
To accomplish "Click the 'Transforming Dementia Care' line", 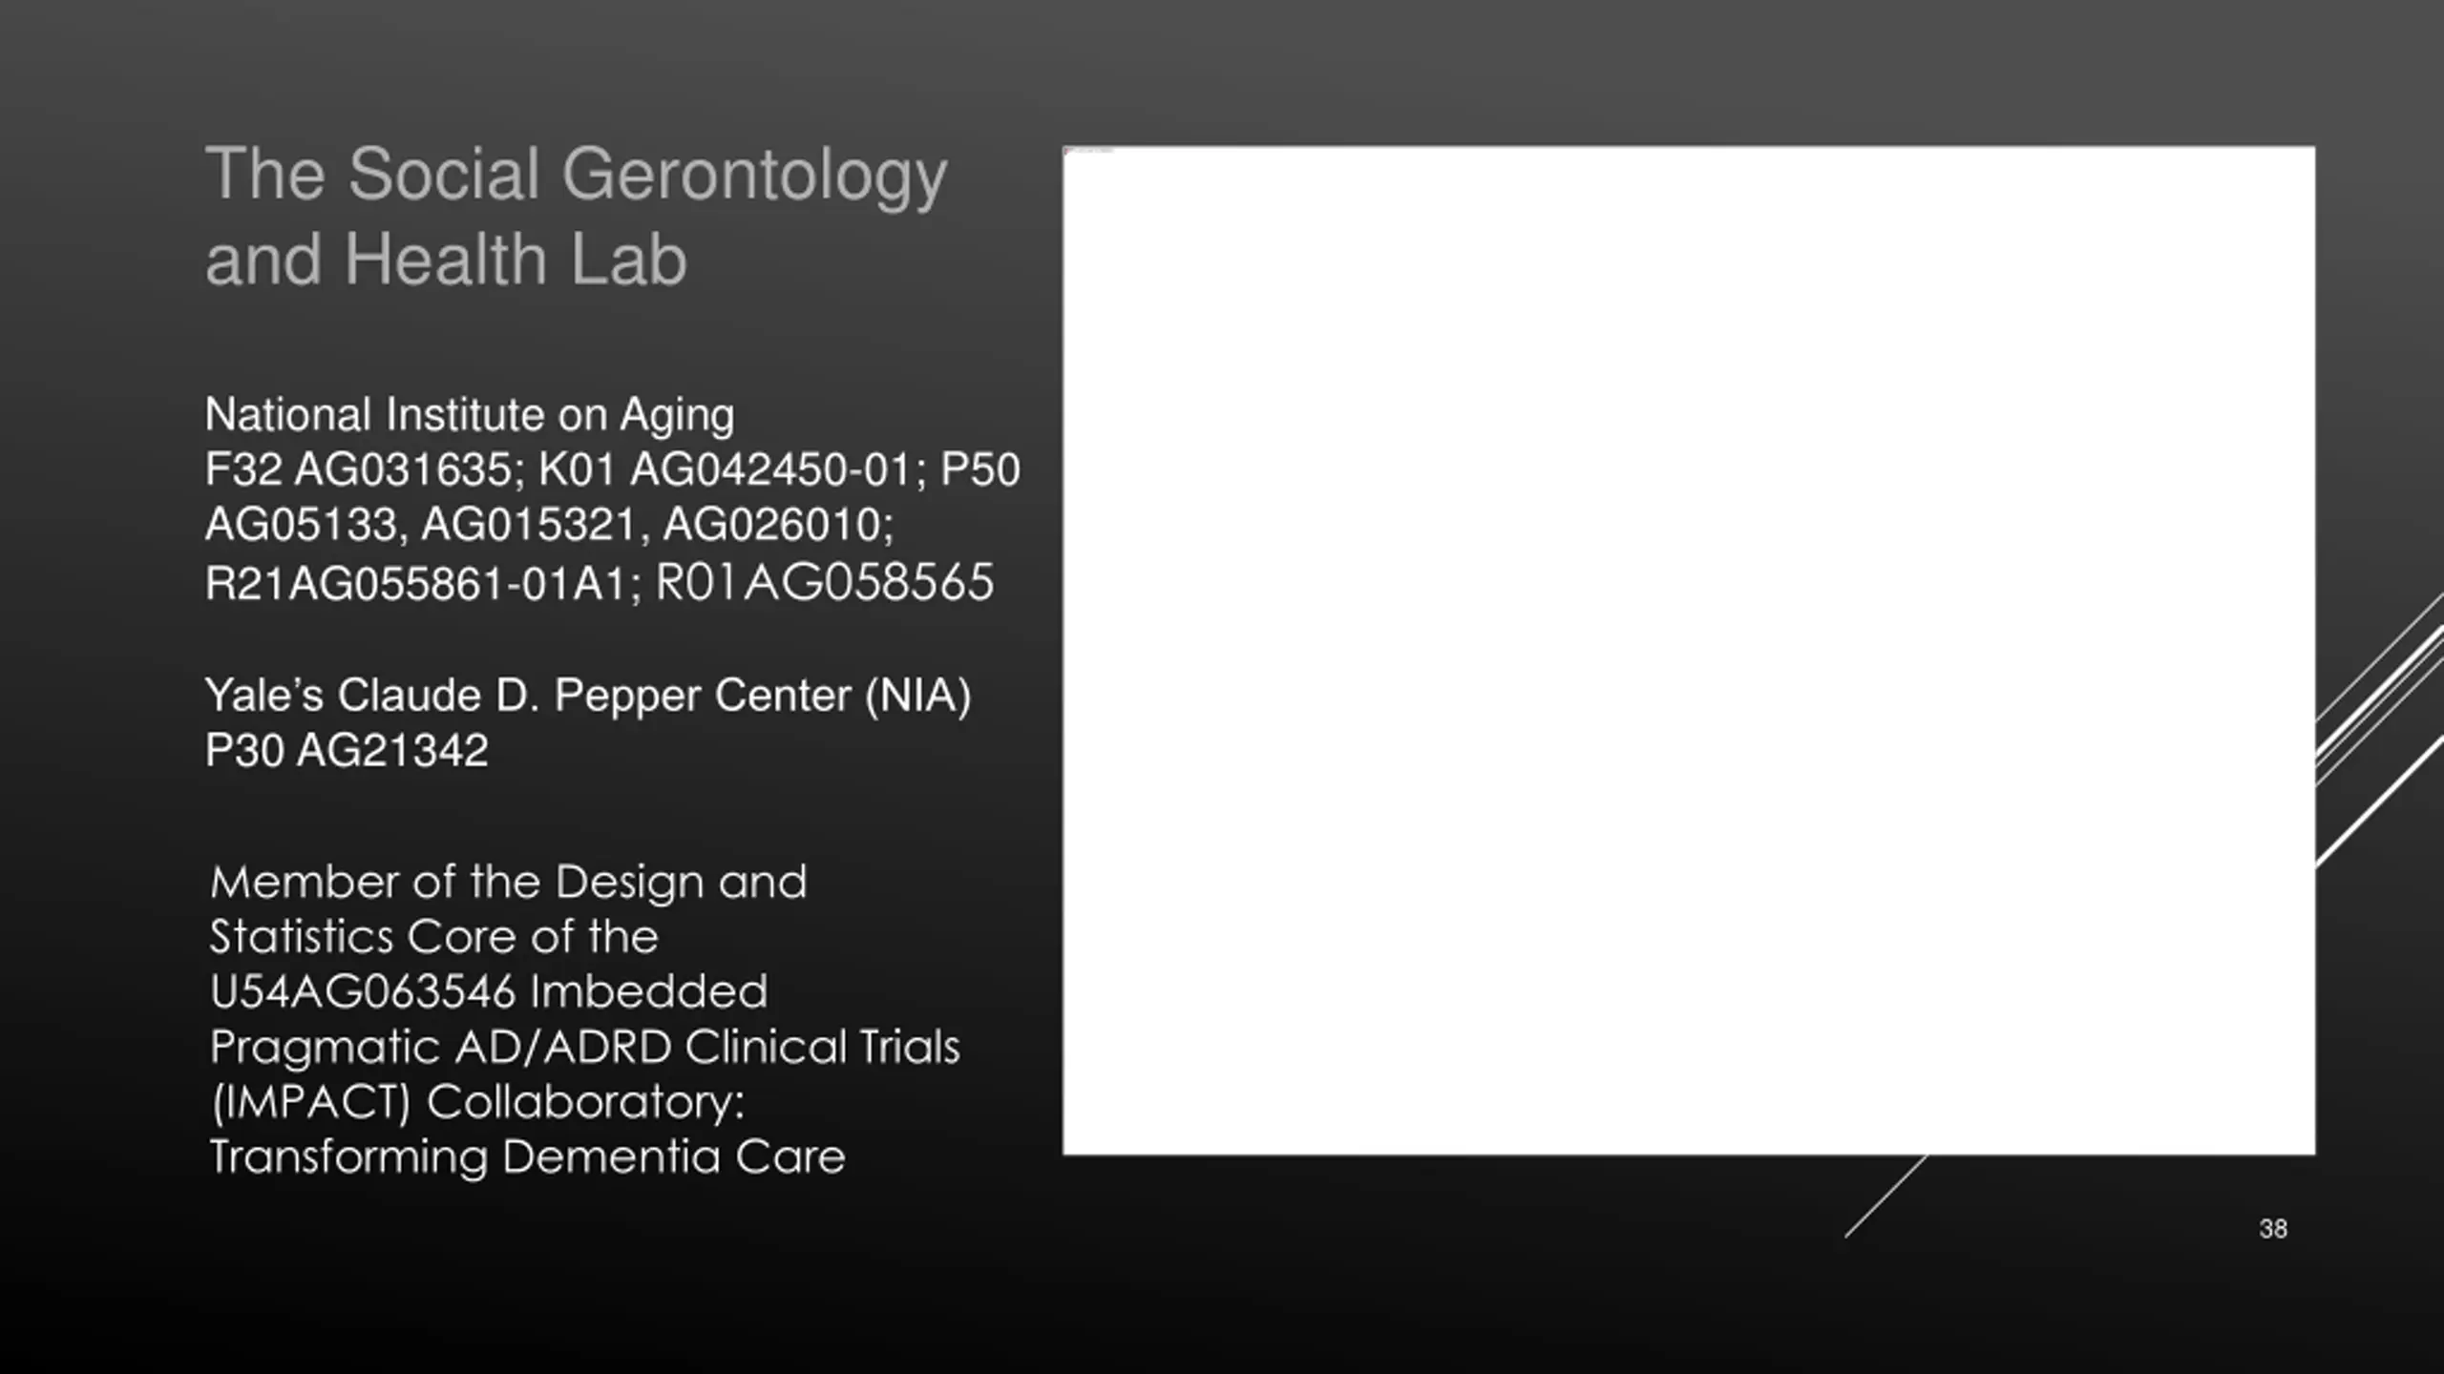I will point(528,1157).
